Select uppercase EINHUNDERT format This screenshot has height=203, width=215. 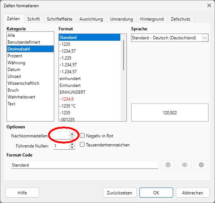(x=90, y=92)
